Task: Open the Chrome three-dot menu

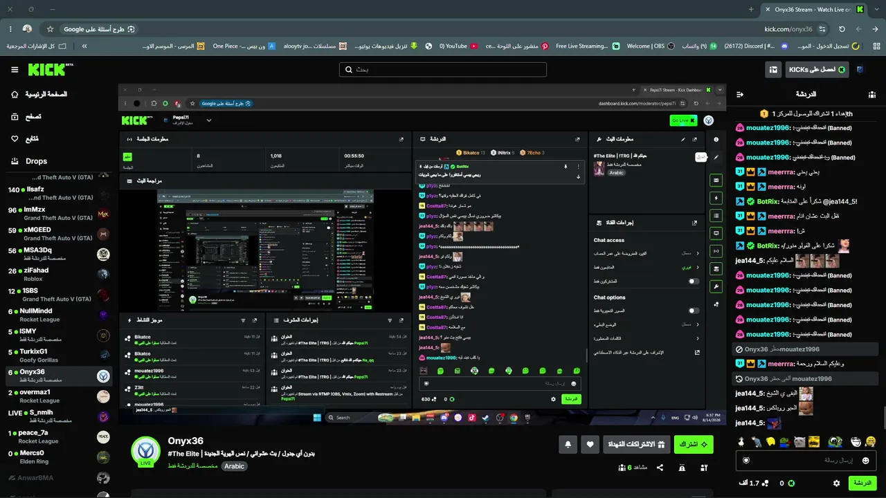Action: pyautogui.click(x=10, y=29)
